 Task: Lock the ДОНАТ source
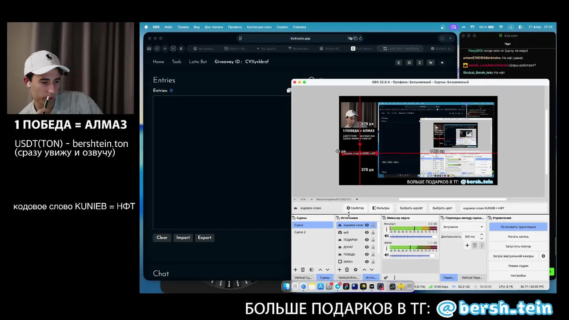pyautogui.click(x=373, y=247)
